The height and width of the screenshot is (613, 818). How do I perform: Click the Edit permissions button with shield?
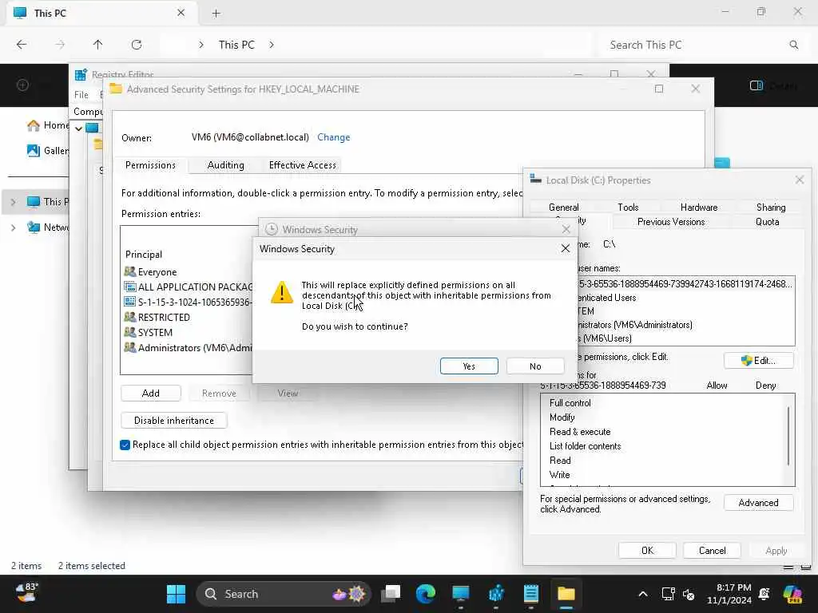click(758, 360)
